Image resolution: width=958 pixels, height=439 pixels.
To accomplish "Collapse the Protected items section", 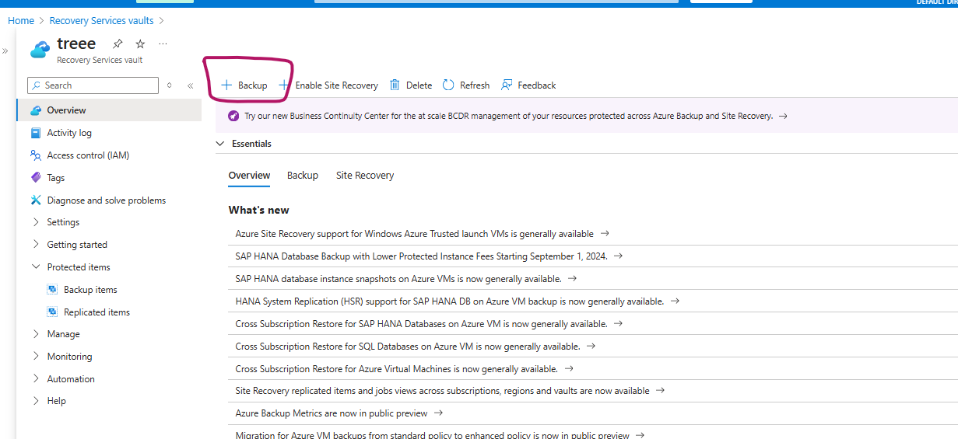I will pyautogui.click(x=36, y=267).
